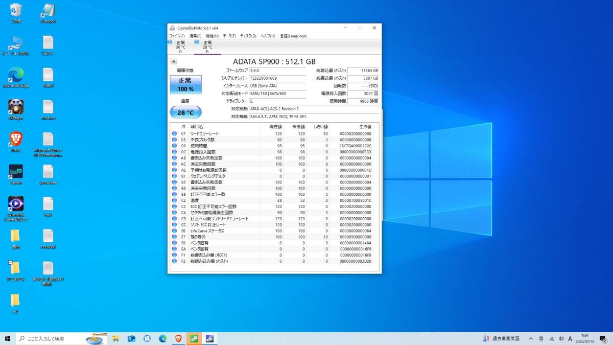Open the ディスク(D) menu
613x345 pixels.
(248, 36)
